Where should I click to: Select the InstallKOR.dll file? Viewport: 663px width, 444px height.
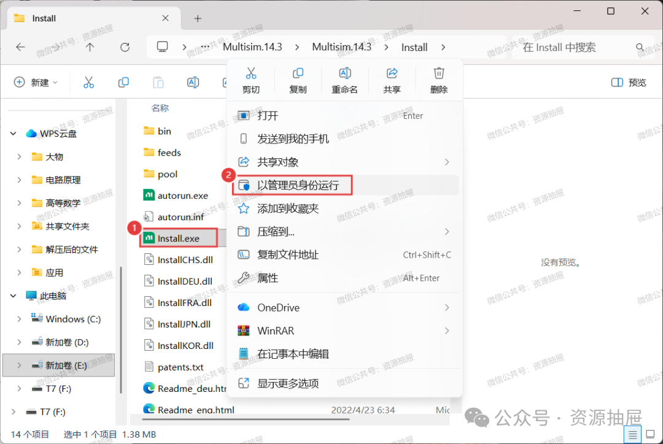point(179,345)
